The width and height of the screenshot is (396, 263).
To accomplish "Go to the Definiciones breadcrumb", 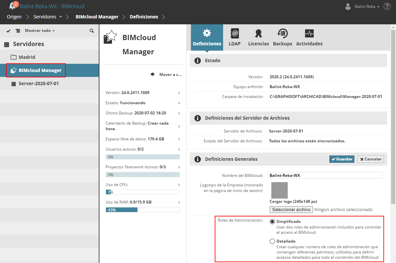I will [144, 17].
